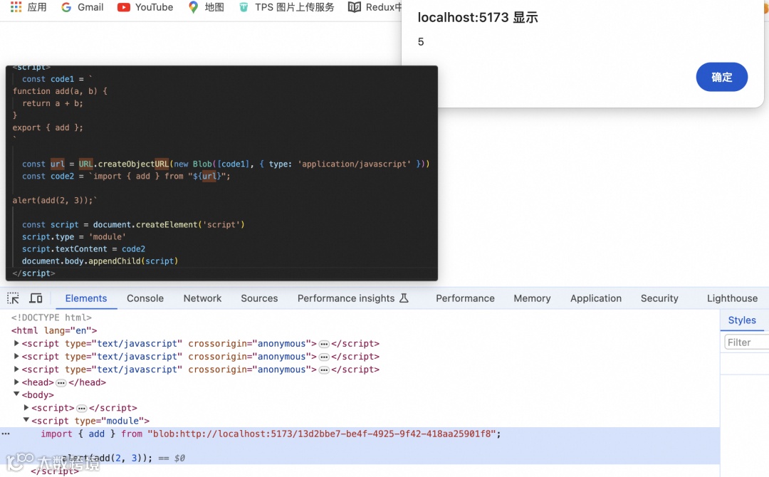Open the Performance insights tab

pos(352,298)
